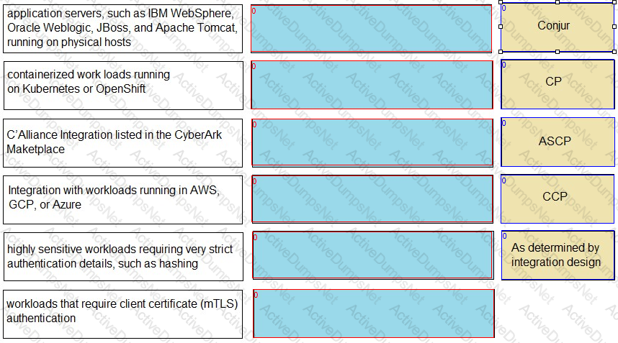
Task: Select the ASCP answer tile
Action: (557, 142)
